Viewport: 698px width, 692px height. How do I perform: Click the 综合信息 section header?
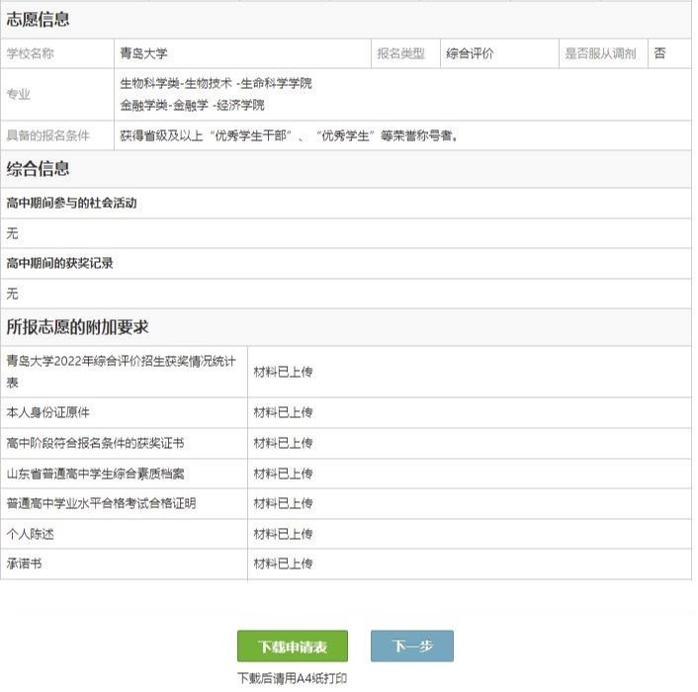[38, 169]
